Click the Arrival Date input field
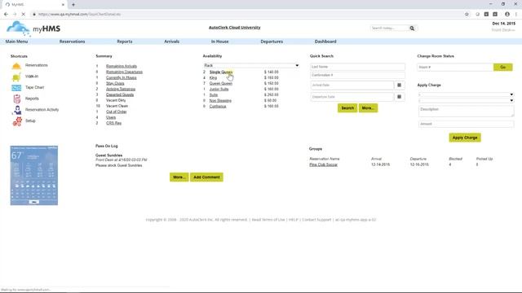The width and height of the screenshot is (522, 293). (352, 85)
